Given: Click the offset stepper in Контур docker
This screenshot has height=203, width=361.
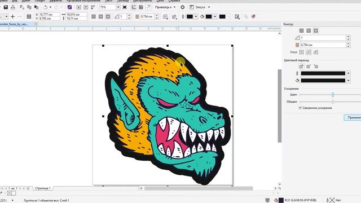Looking at the screenshot, I should pyautogui.click(x=349, y=45).
